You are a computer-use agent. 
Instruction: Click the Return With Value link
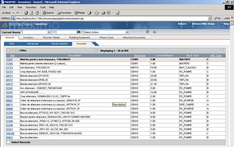(x=203, y=24)
